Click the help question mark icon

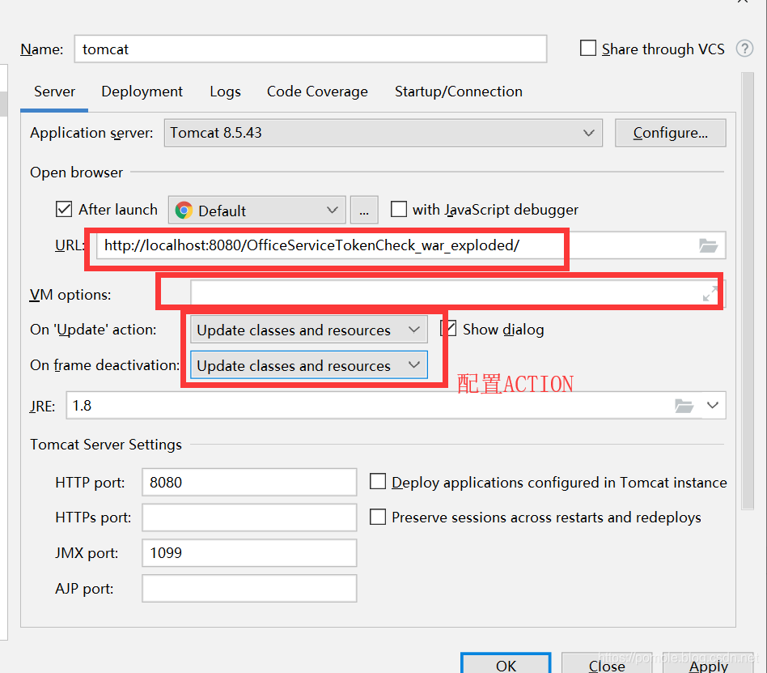click(x=744, y=49)
